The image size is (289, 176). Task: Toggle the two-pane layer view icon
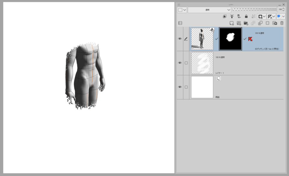pyautogui.click(x=180, y=23)
